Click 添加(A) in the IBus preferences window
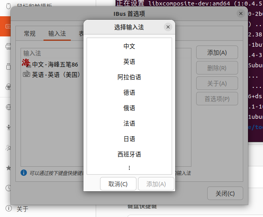Screen dimensions: 263x217 point(217,52)
